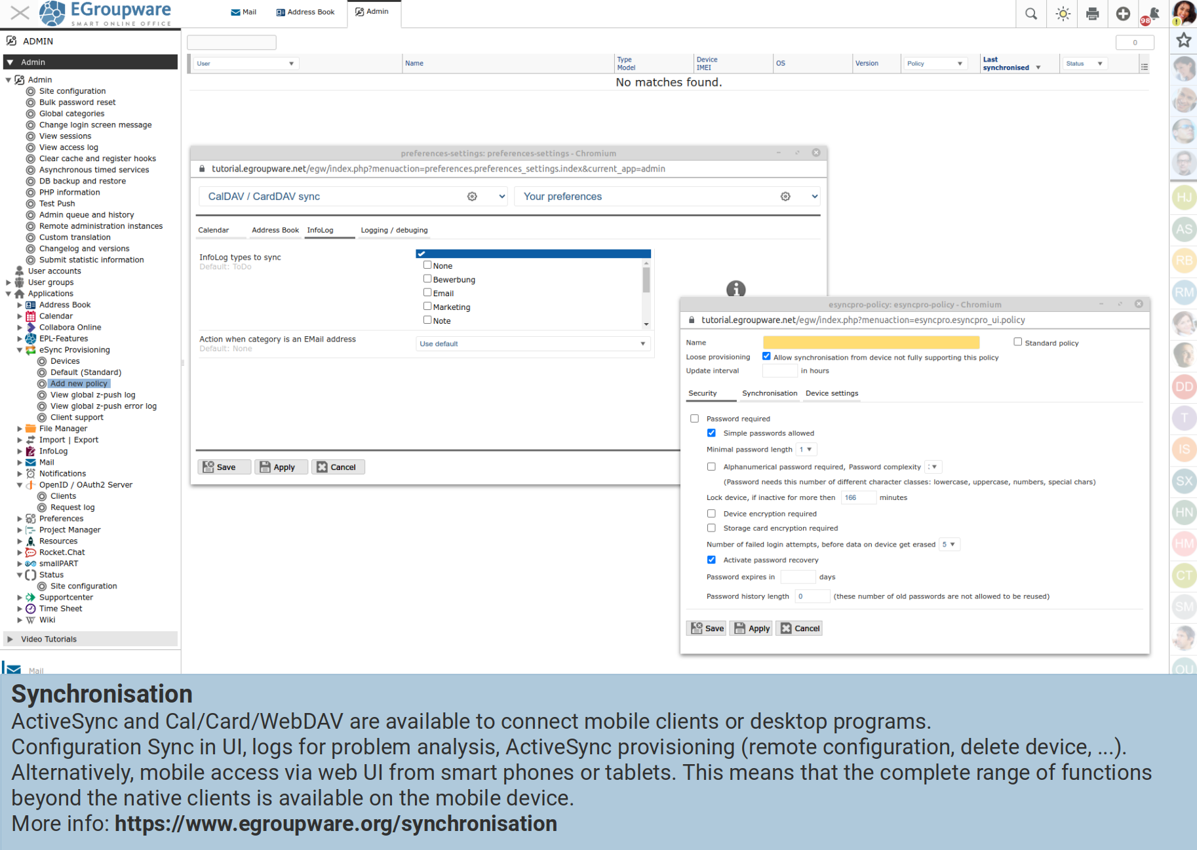Click the favorites star icon
This screenshot has width=1197, height=850.
[1183, 41]
